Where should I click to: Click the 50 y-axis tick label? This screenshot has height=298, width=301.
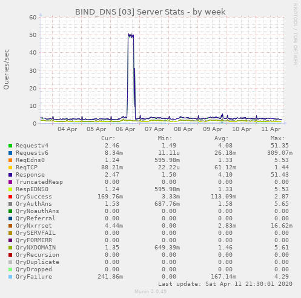33,35
